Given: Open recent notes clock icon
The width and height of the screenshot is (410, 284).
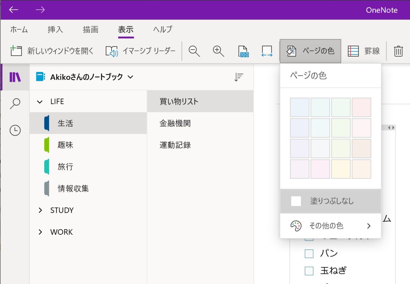Looking at the screenshot, I should [x=15, y=130].
